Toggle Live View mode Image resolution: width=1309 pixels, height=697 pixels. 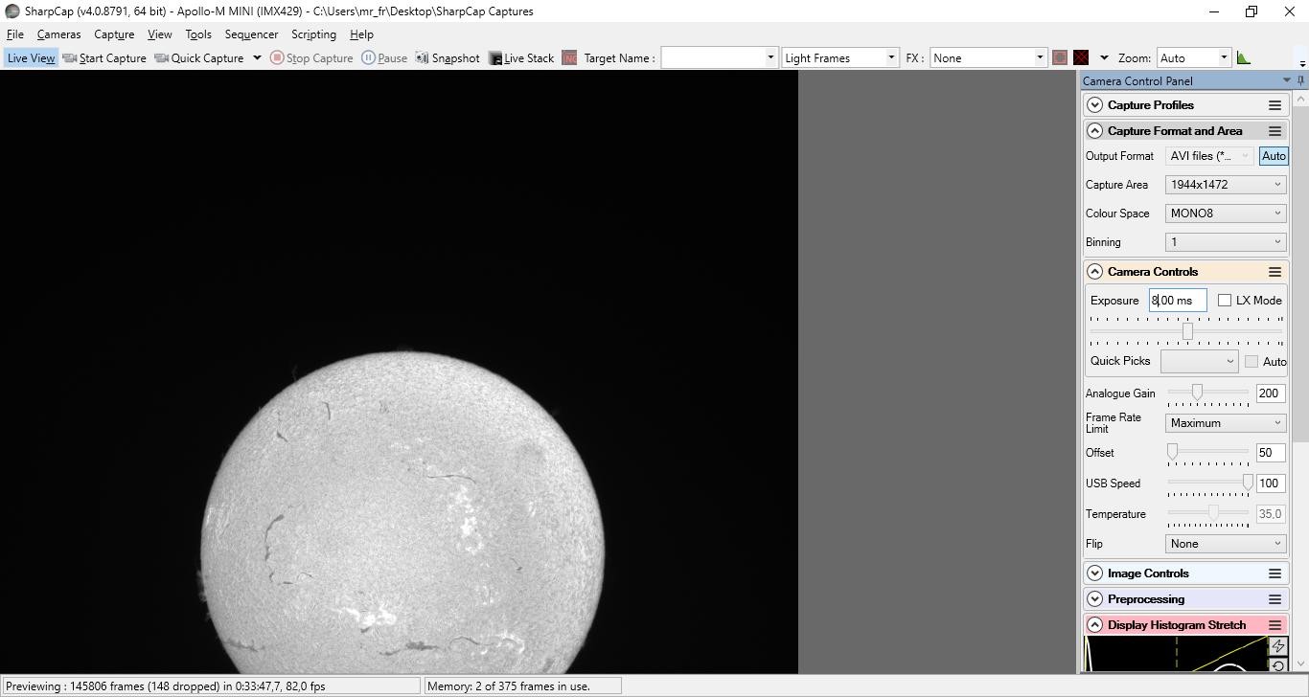click(x=31, y=57)
